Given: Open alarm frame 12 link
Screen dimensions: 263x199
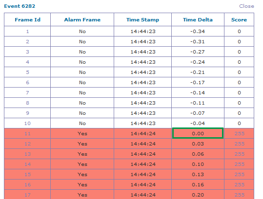Looking at the screenshot, I should click(x=27, y=144).
